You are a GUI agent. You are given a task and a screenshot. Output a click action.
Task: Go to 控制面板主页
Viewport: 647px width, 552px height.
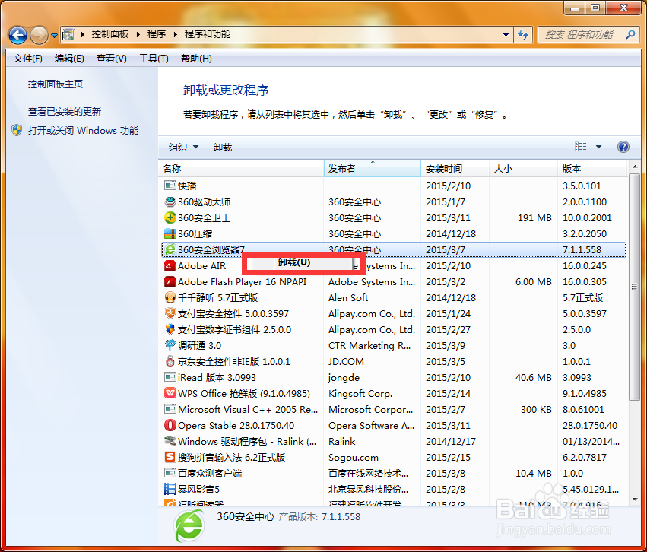coord(56,84)
